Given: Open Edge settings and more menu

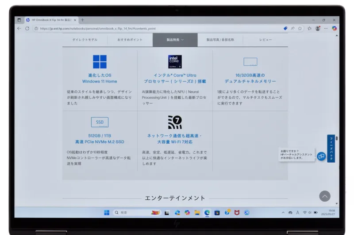Looking at the screenshot, I should (326, 28).
